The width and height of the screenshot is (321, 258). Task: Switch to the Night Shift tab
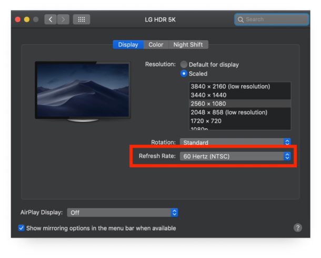(x=188, y=45)
